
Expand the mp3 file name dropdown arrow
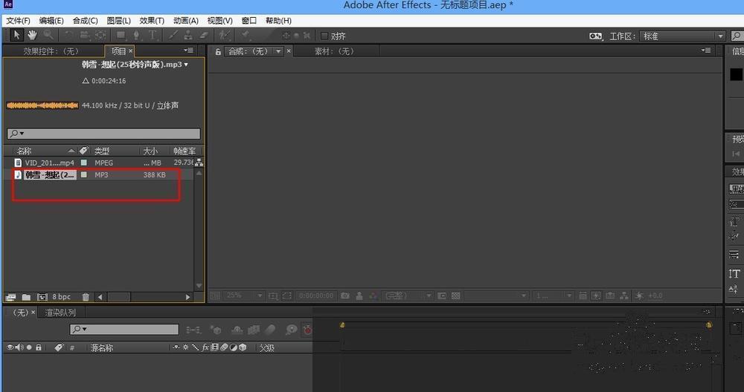(186, 65)
